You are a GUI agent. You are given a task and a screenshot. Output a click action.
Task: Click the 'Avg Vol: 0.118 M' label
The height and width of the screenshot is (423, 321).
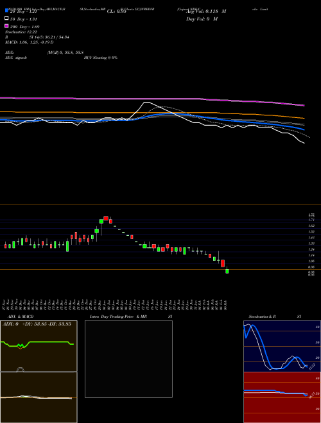coord(206,12)
